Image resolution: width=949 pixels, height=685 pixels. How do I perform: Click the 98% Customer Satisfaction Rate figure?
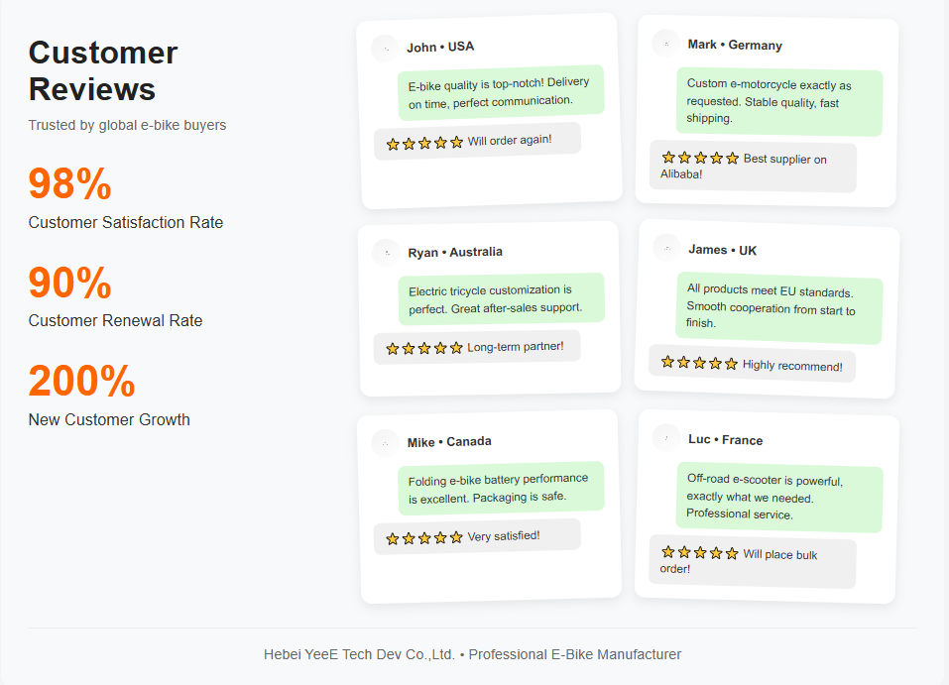click(x=69, y=183)
